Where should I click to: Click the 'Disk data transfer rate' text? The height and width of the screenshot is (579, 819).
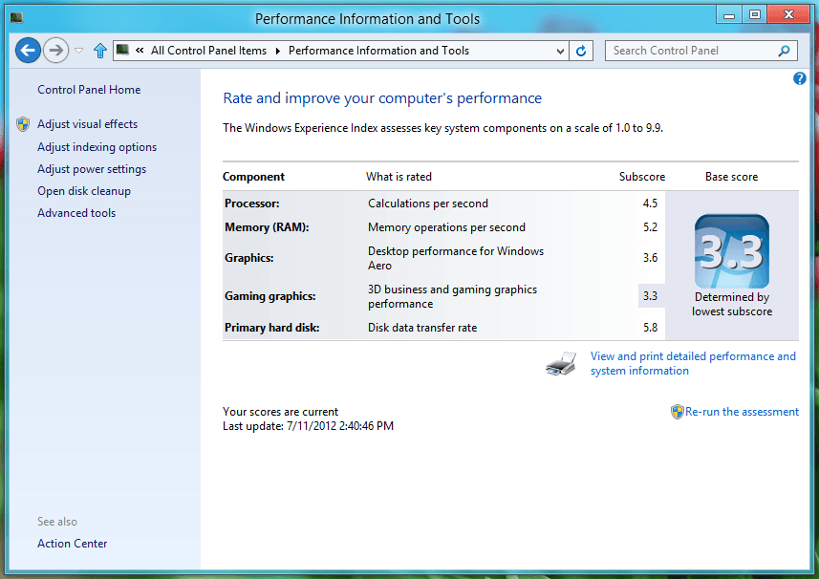pyautogui.click(x=422, y=328)
